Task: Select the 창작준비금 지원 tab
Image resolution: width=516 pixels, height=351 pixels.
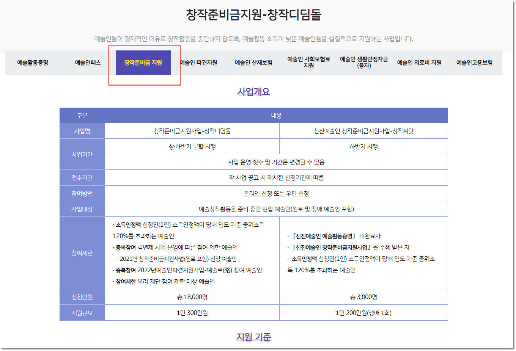Action: coord(143,63)
